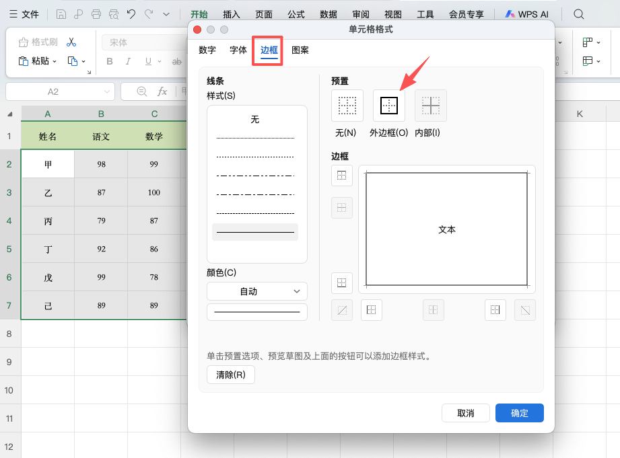Select row 8 header
This screenshot has height=458, width=620.
click(9, 334)
